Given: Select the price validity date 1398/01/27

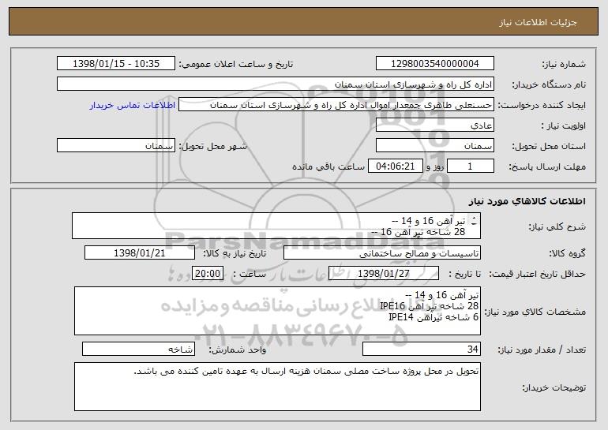Looking at the screenshot, I should 384,273.
